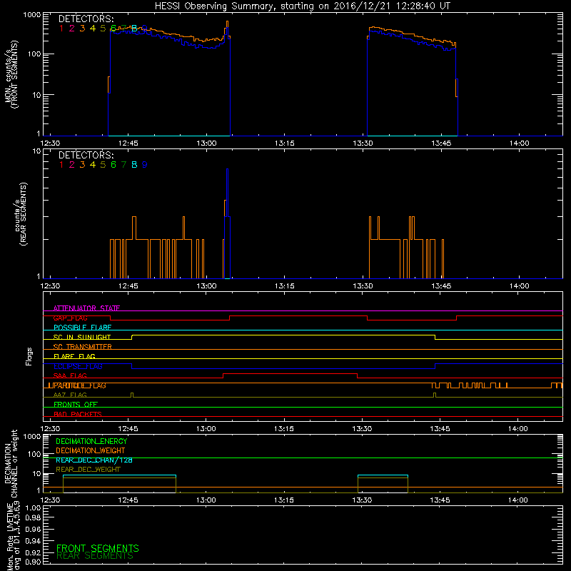Click the ECLIPSE_FLAG label
571x571 pixels.
[x=78, y=366]
